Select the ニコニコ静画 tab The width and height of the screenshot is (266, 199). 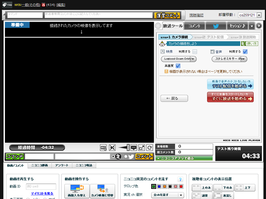tap(39, 165)
